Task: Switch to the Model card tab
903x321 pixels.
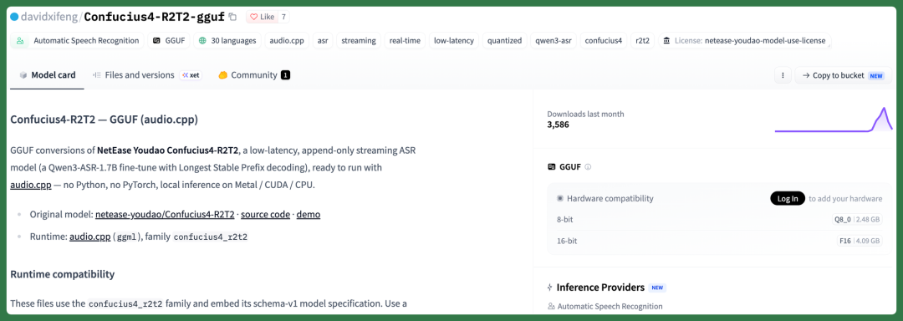Action: tap(47, 74)
